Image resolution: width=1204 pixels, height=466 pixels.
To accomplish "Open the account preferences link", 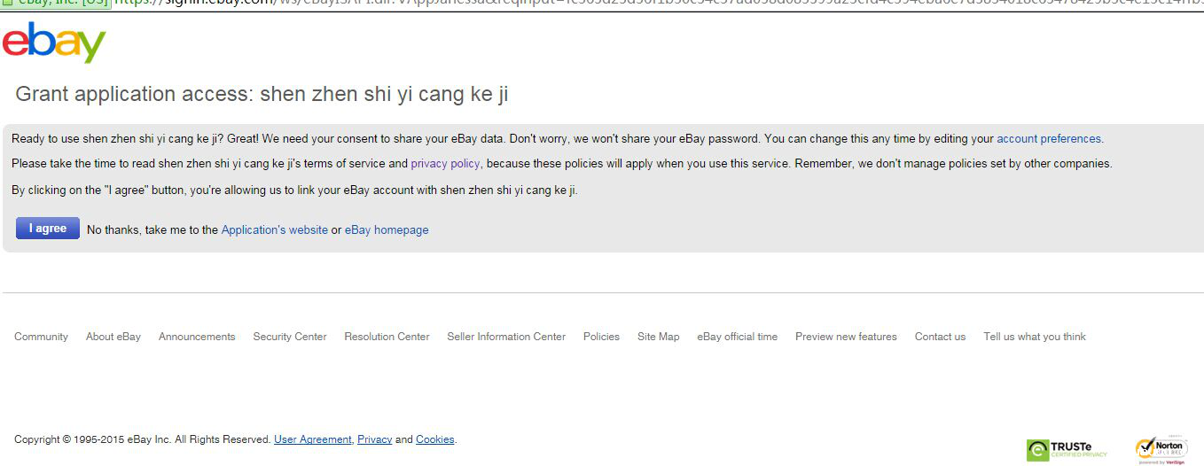I will [1049, 139].
